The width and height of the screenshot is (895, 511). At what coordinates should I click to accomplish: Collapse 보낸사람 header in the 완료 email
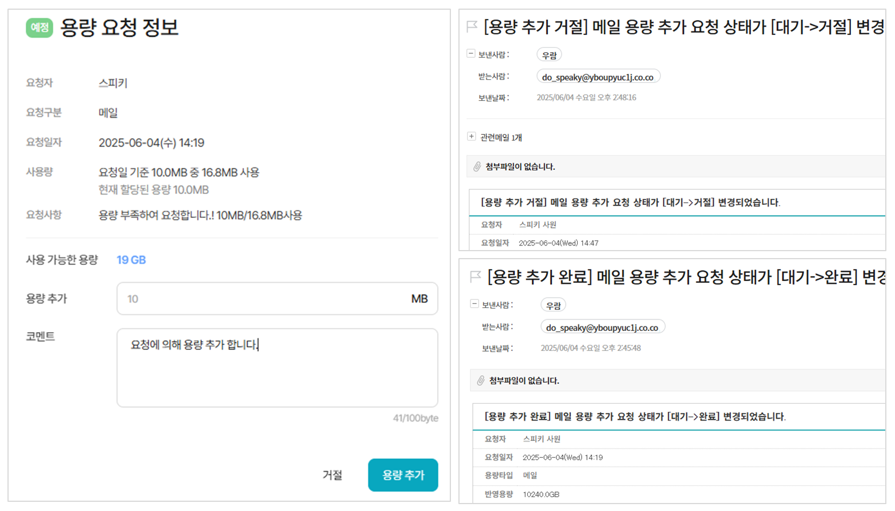[x=474, y=304]
